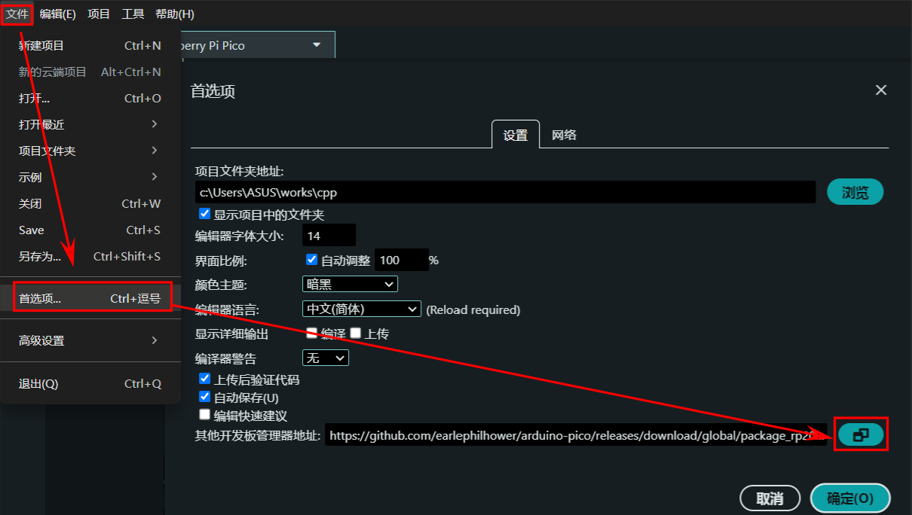Open the 编辑(E) menu
Screen dimensions: 912x515
point(58,14)
